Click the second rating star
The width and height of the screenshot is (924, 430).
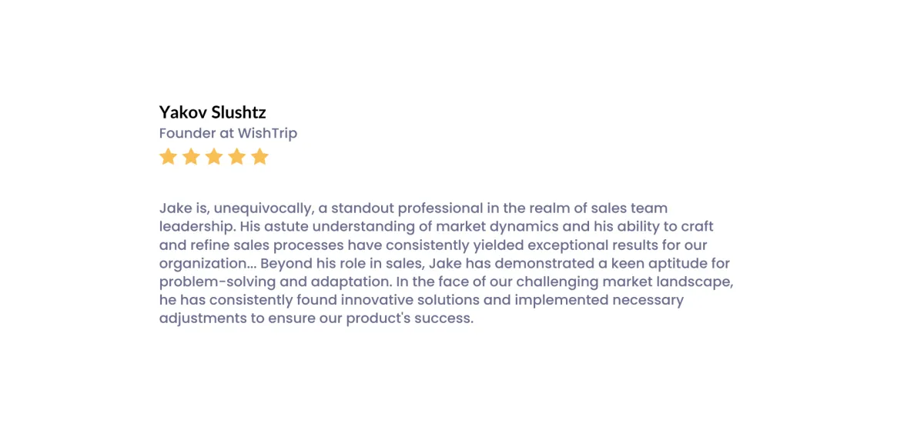[x=191, y=157]
